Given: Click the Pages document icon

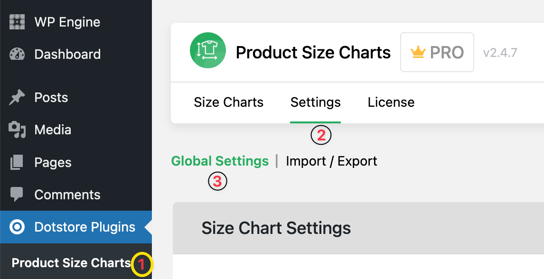Looking at the screenshot, I should (17, 162).
